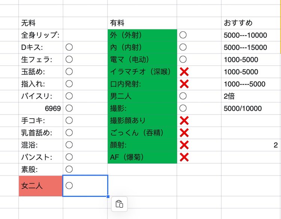Viewport: 281px width, 219px height.
Task: Click the paste options clipboard icon
Action: coord(120,204)
